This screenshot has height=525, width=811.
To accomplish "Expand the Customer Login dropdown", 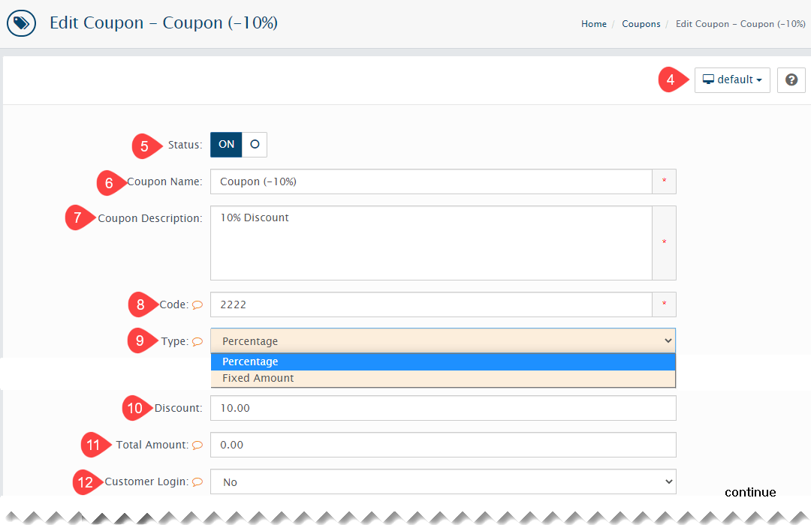I will click(442, 481).
